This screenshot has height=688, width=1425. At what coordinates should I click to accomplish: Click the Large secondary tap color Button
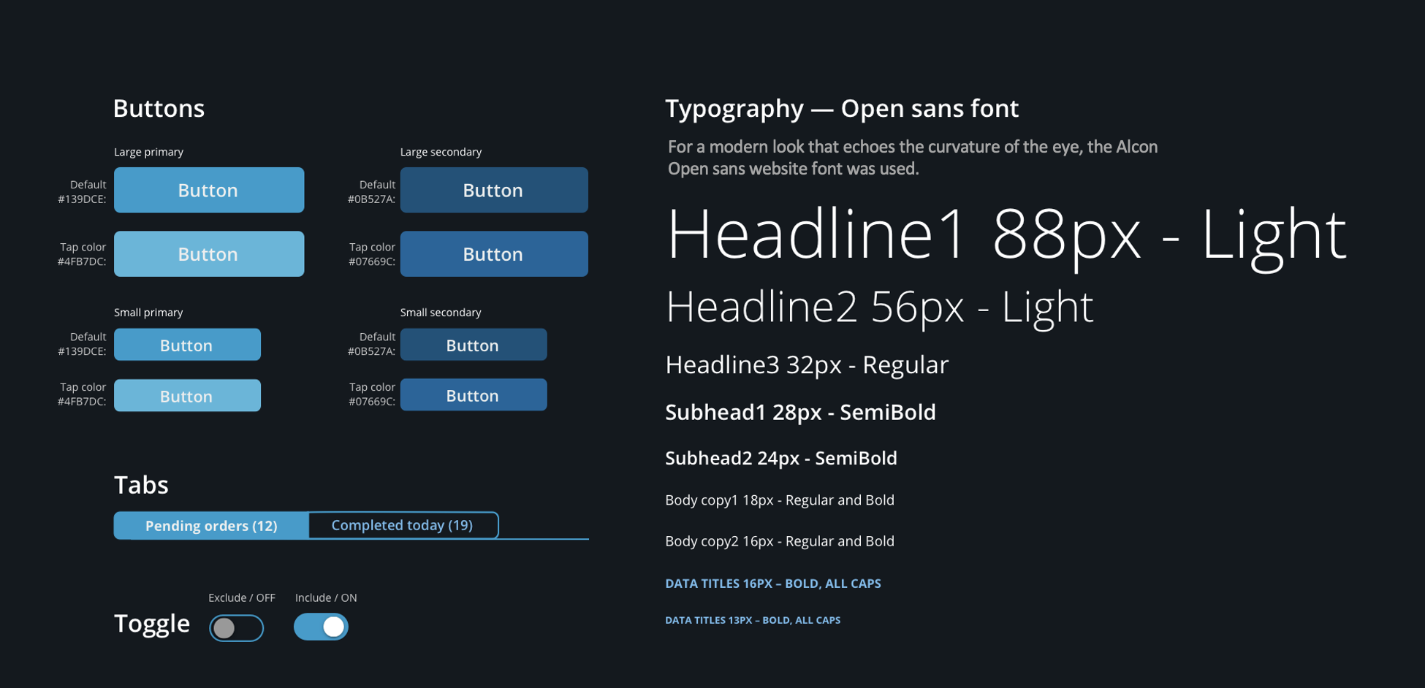[x=494, y=253]
